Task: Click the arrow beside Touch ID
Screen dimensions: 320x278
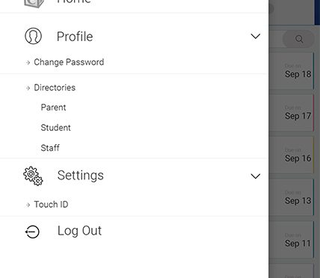Action: (x=28, y=205)
